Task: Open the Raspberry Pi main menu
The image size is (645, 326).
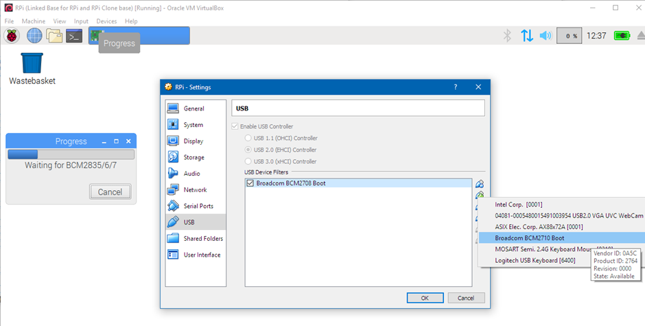Action: (12, 36)
